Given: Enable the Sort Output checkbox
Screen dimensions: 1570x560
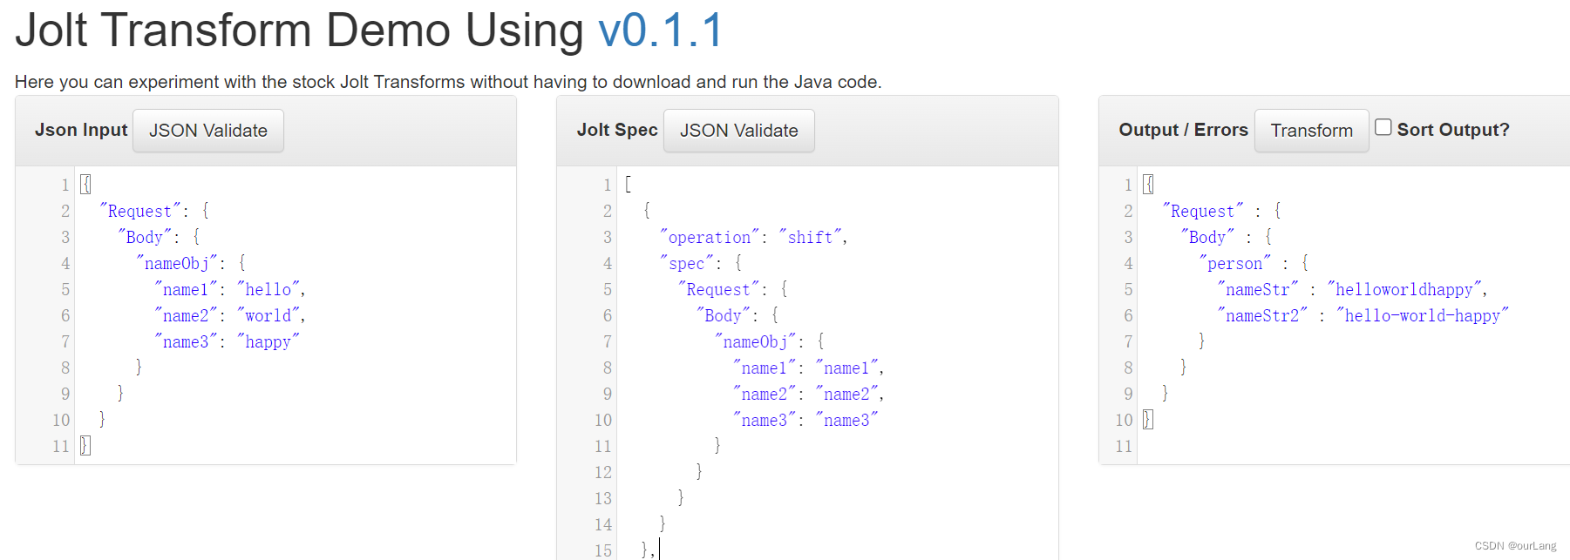Looking at the screenshot, I should pos(1383,127).
